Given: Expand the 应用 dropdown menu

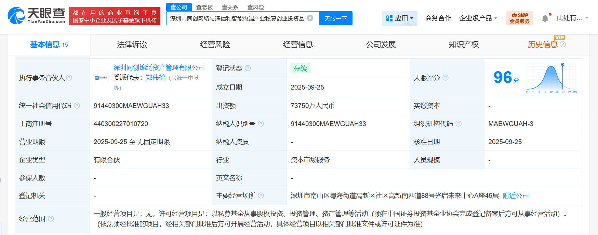Looking at the screenshot, I should [x=399, y=18].
